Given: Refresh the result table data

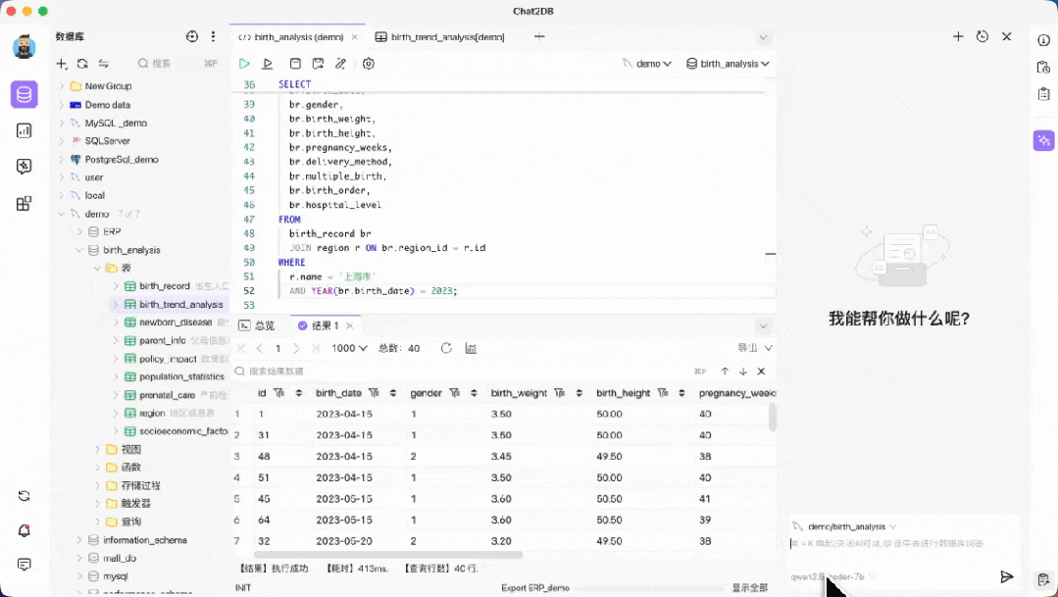Looking at the screenshot, I should [x=446, y=348].
